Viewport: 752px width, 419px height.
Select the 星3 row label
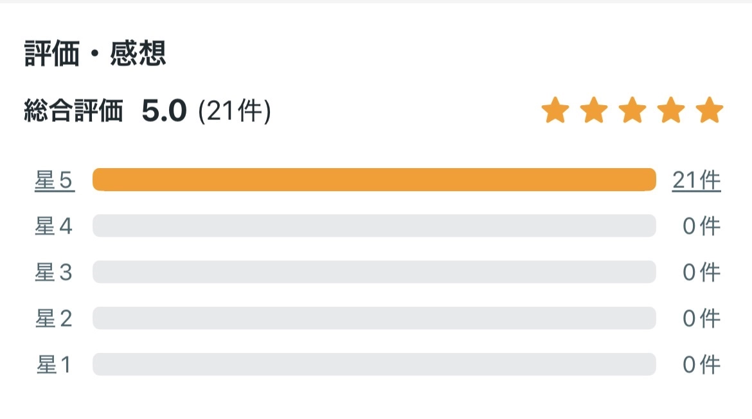pyautogui.click(x=54, y=273)
